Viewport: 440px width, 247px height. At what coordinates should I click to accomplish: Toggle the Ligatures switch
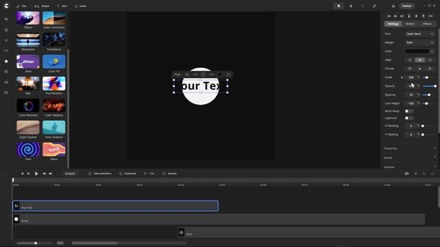(x=408, y=118)
